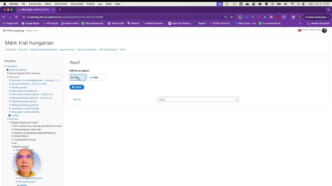
Task: Expand Pannon Egyetem HTK e-learning node
Action: tap(8, 73)
